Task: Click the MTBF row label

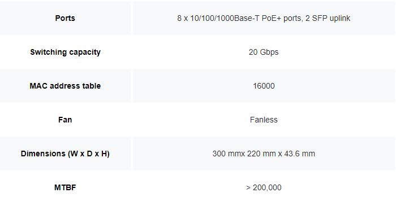Action: (x=65, y=187)
